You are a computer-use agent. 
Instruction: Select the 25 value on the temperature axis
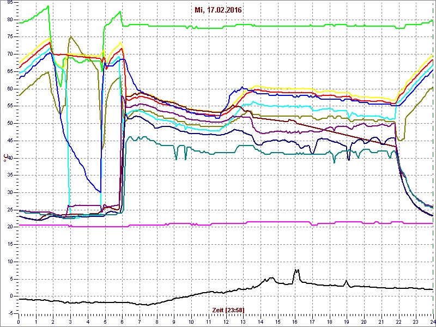(9, 210)
